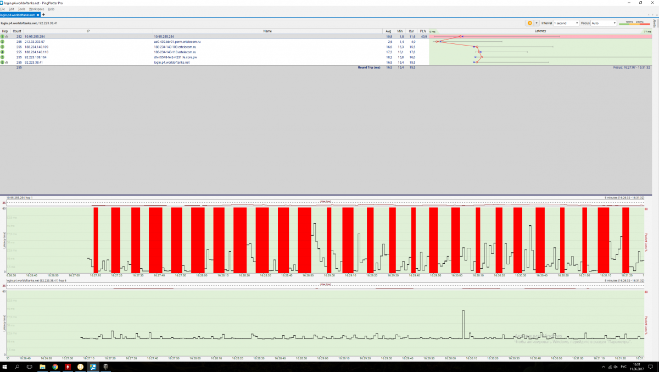The image size is (659, 372).
Task: Sort by the PL% column header
Action: tap(423, 31)
